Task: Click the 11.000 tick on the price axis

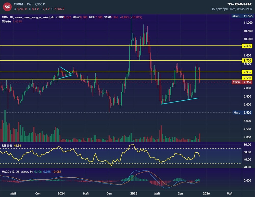Action: click(248, 23)
